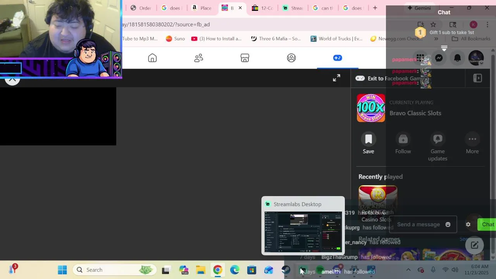496x279 pixels.
Task: Open Spotify from taskbar
Action: pos(320,270)
